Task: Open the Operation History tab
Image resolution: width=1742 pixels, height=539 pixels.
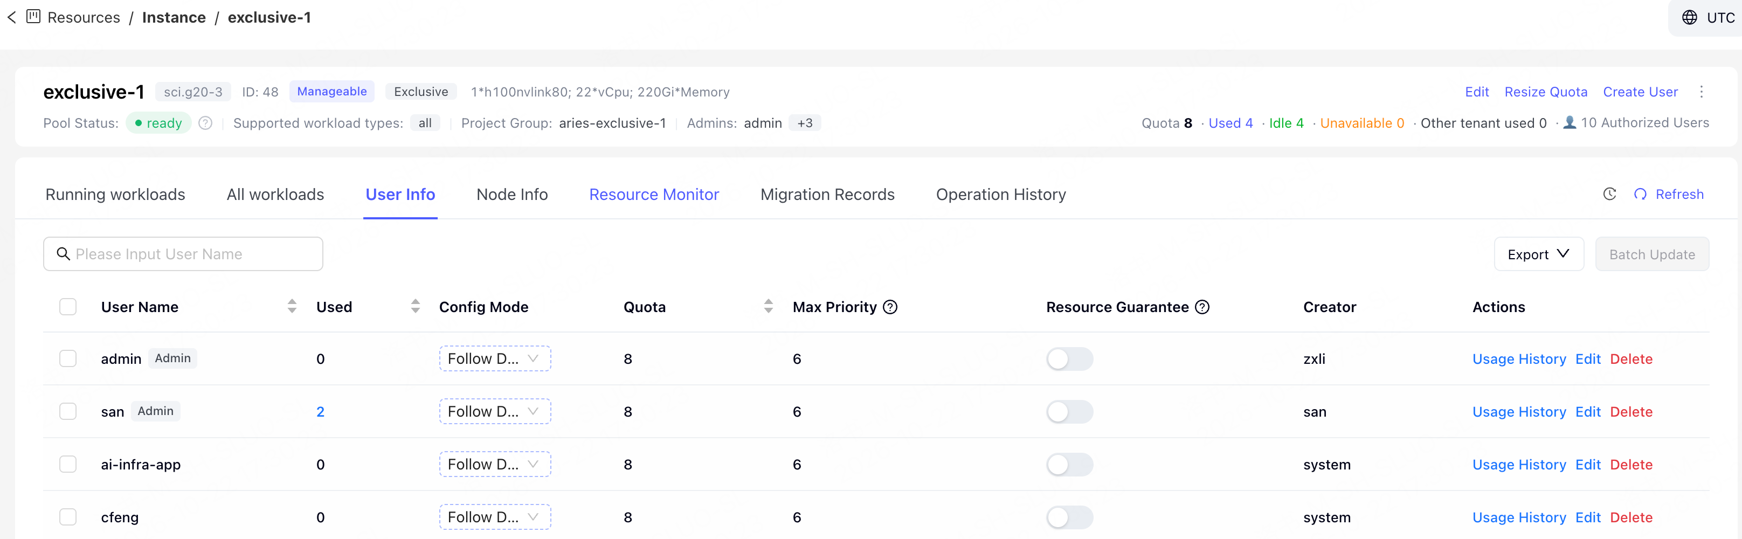Action: pyautogui.click(x=1001, y=194)
